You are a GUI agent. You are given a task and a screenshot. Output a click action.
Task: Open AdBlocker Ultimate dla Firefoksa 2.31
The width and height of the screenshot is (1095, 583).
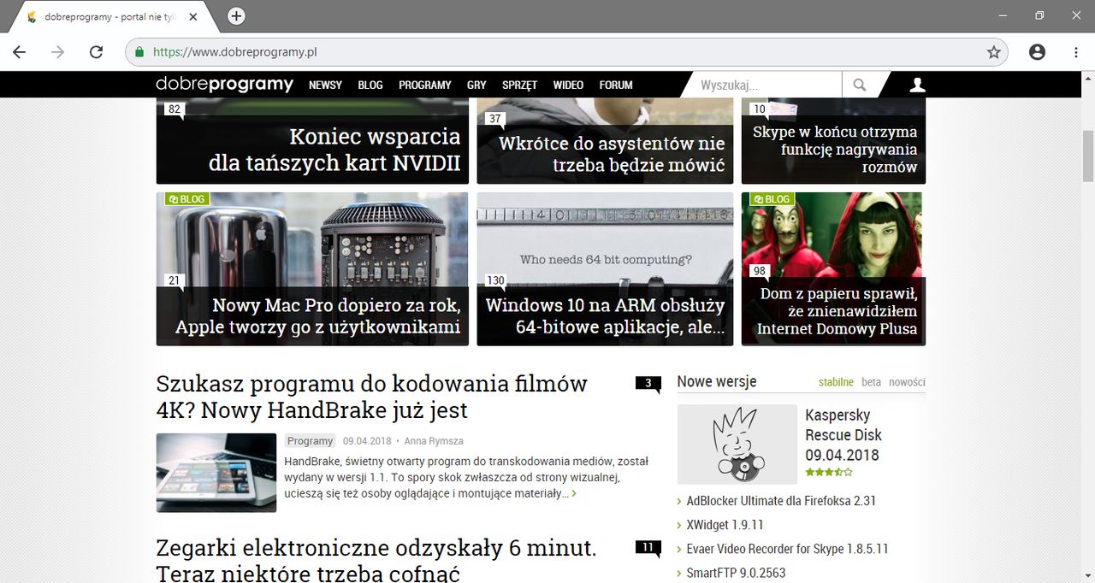[781, 501]
